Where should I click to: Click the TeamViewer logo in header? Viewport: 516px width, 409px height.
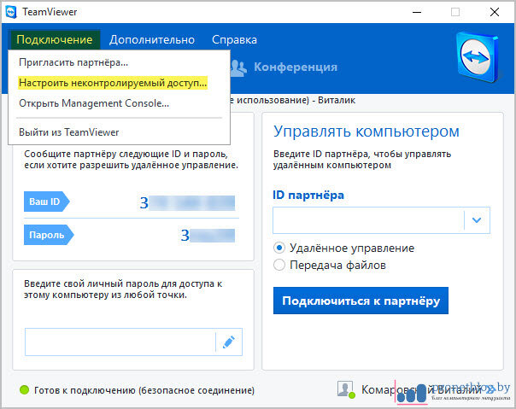[478, 57]
